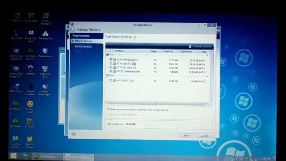
Task: Launch TeamViewer from the desktop
Action: point(45,53)
